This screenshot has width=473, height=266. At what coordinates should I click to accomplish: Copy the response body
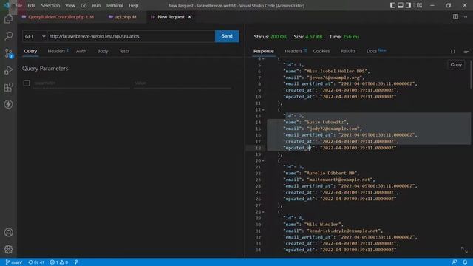tap(456, 65)
